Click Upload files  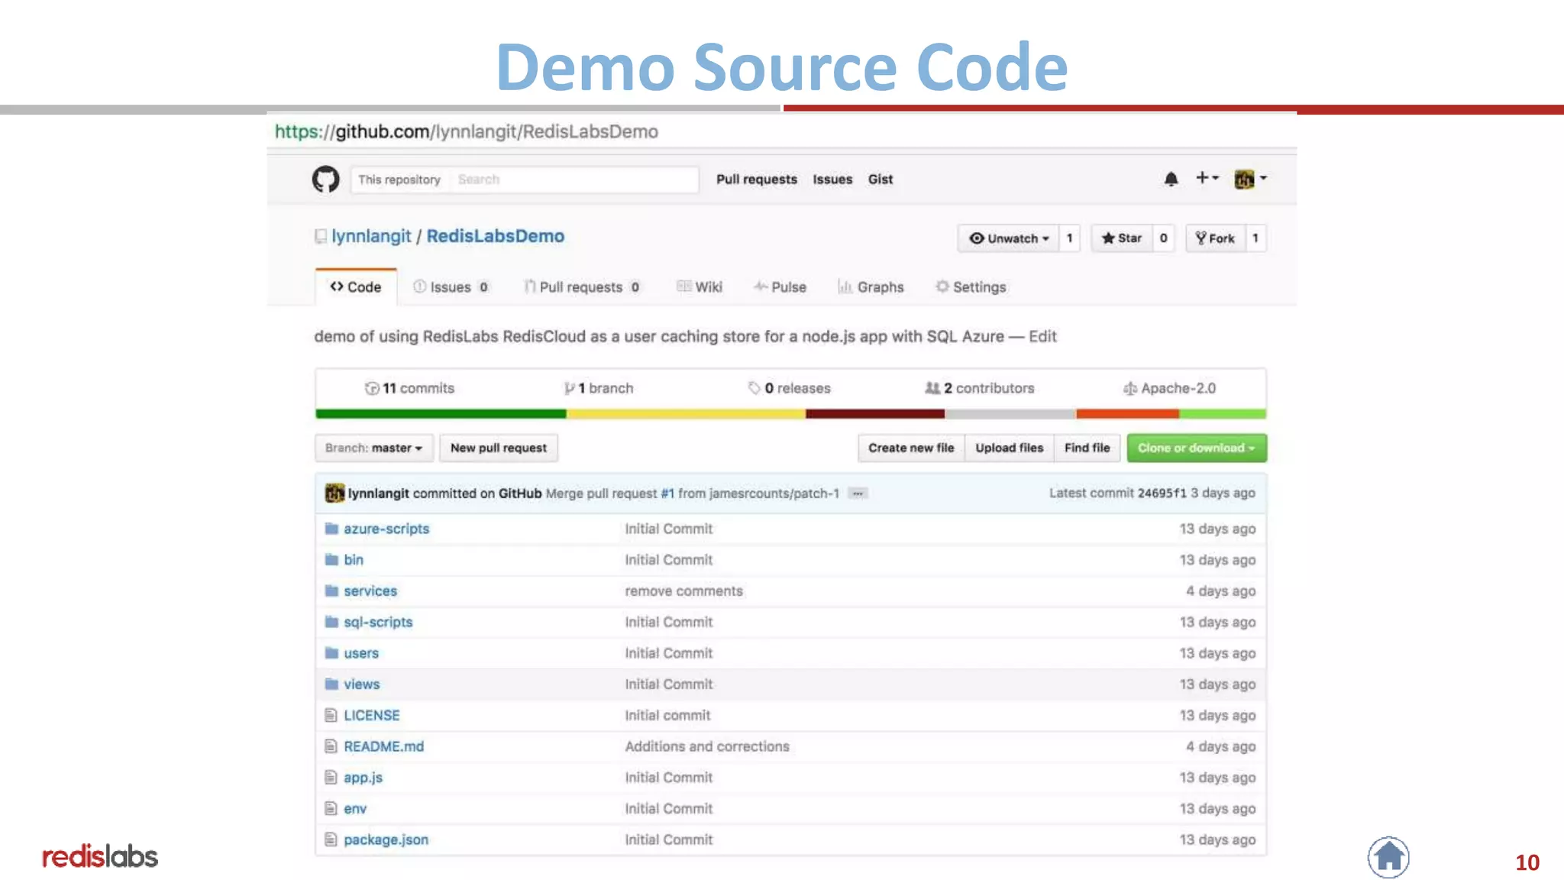click(1010, 448)
